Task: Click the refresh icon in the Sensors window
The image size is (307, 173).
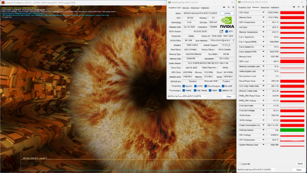Action: (x=298, y=7)
